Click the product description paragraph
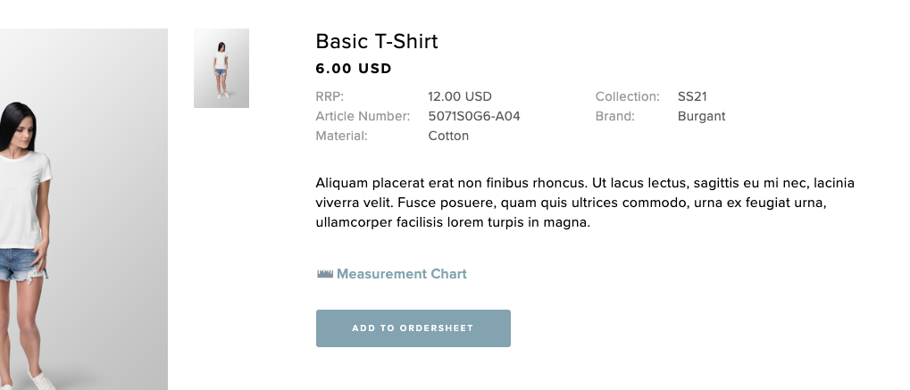This screenshot has width=910, height=390. (585, 203)
